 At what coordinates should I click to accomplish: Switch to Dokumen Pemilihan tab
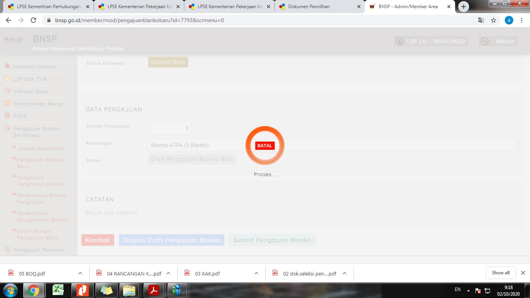(x=319, y=7)
